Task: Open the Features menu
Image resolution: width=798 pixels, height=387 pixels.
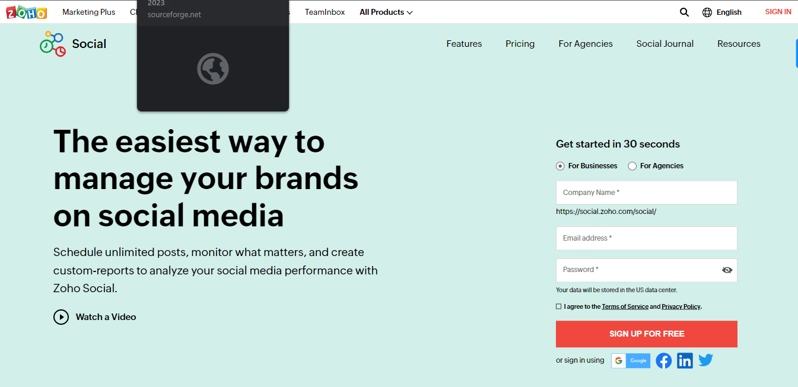Action: pyautogui.click(x=464, y=44)
